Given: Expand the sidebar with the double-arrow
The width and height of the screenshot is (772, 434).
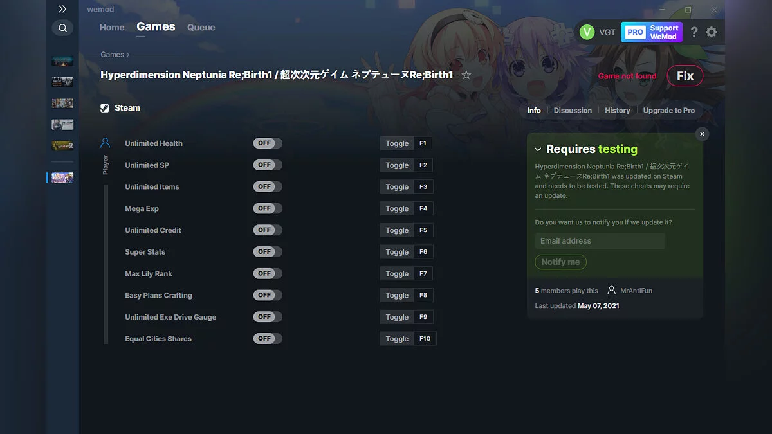Looking at the screenshot, I should tap(62, 9).
